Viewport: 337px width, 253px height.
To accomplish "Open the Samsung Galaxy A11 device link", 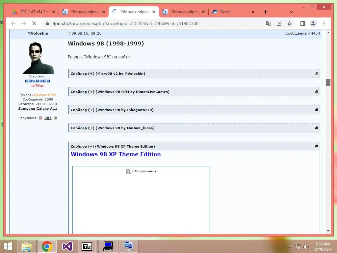I will click(x=38, y=108).
